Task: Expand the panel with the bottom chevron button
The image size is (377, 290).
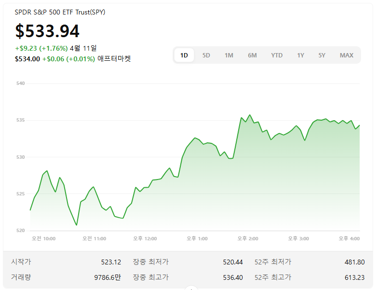Action: (x=191, y=288)
